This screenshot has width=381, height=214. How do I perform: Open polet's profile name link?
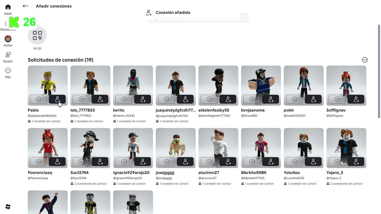tap(289, 110)
